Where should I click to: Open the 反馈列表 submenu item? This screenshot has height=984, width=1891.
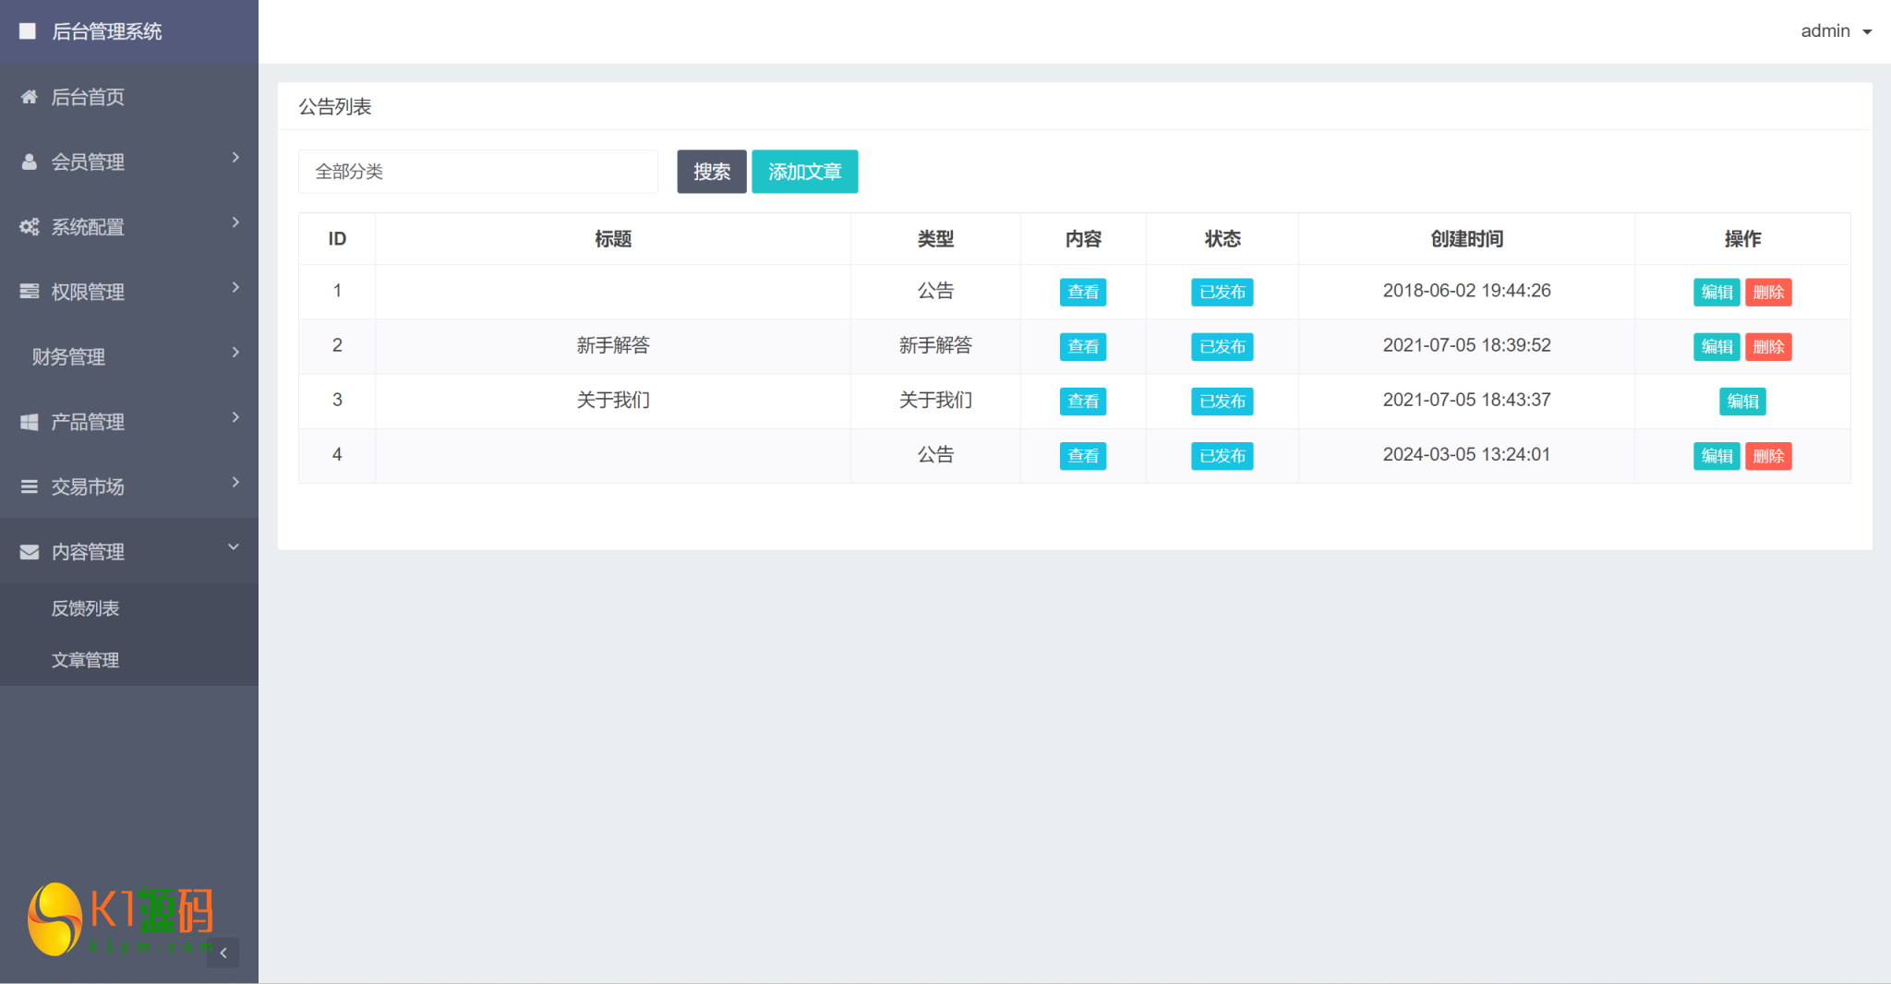pos(85,608)
